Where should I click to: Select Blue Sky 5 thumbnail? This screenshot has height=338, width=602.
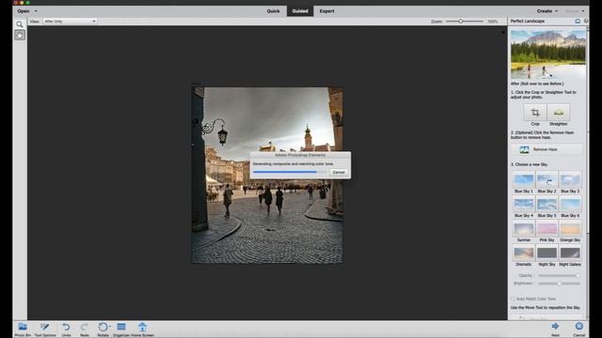[x=547, y=205]
